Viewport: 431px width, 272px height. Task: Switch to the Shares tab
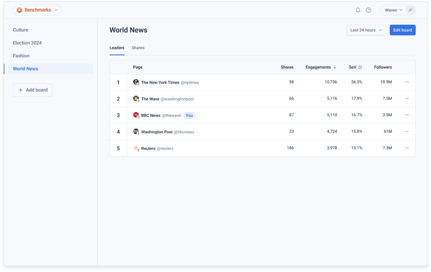[x=138, y=48]
